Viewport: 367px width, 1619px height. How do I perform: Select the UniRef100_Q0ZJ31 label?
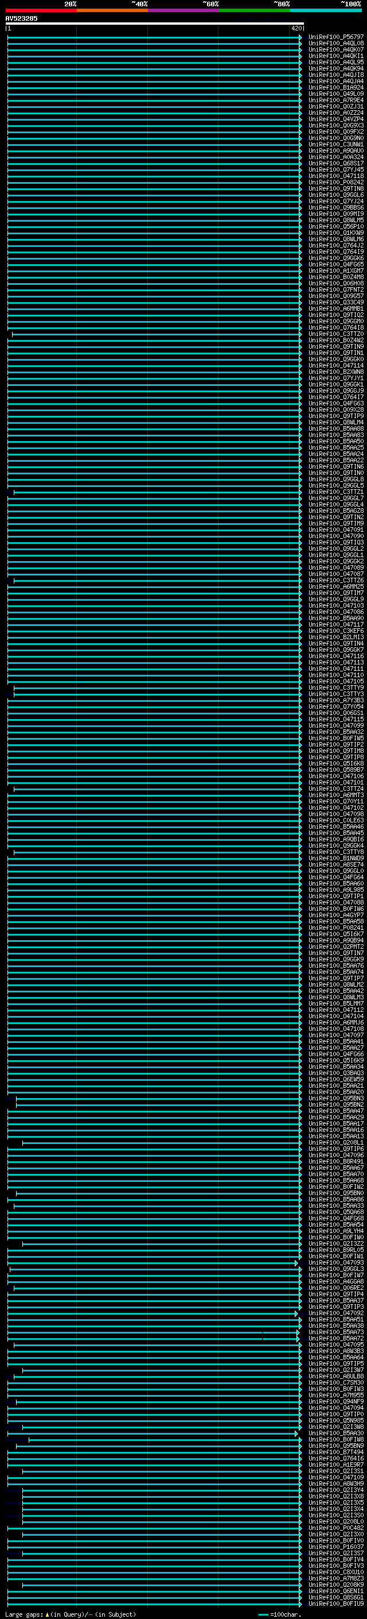point(335,106)
